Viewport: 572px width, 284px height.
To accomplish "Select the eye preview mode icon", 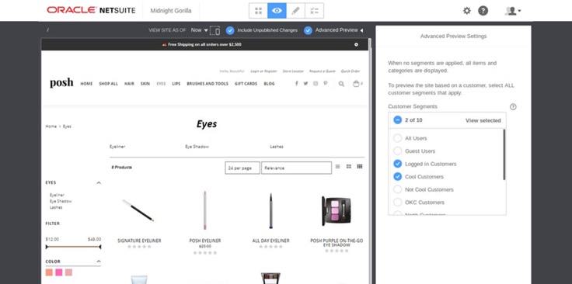I will pos(277,11).
